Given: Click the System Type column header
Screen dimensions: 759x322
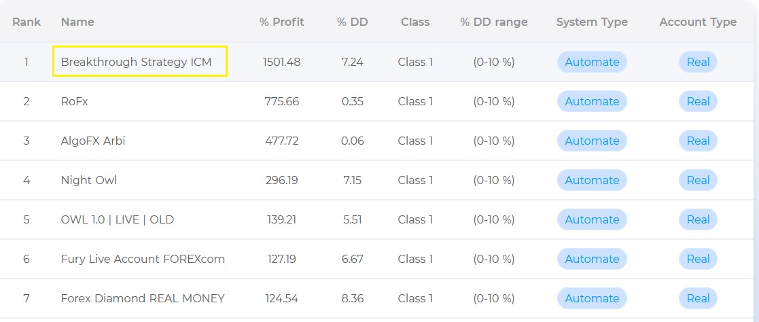Looking at the screenshot, I should pos(592,22).
